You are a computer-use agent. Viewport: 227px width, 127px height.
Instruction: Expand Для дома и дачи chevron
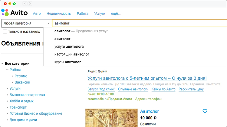point(7,120)
